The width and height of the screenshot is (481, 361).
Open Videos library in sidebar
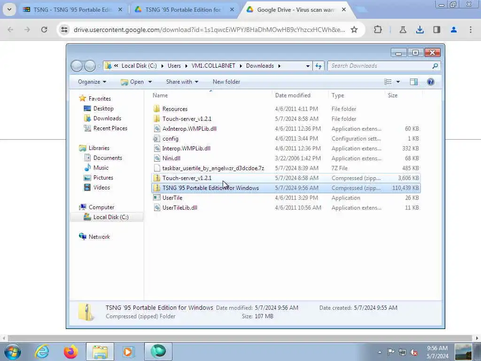pos(101,187)
